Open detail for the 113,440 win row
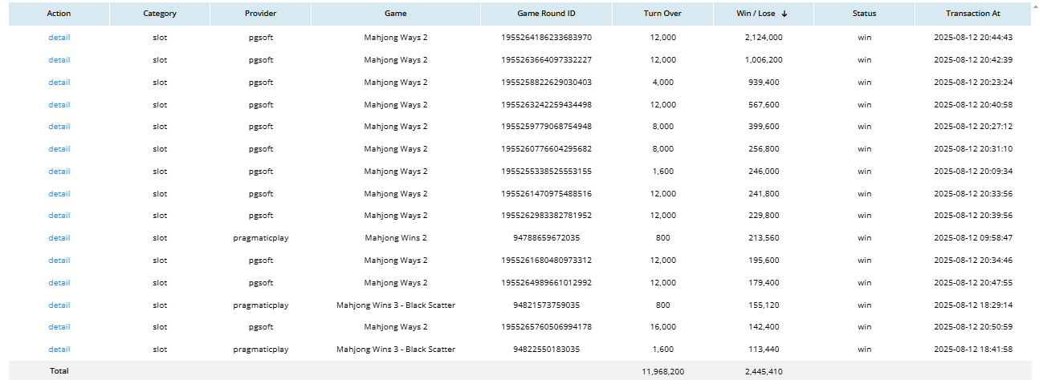Image resolution: width=1039 pixels, height=380 pixels. tap(59, 350)
